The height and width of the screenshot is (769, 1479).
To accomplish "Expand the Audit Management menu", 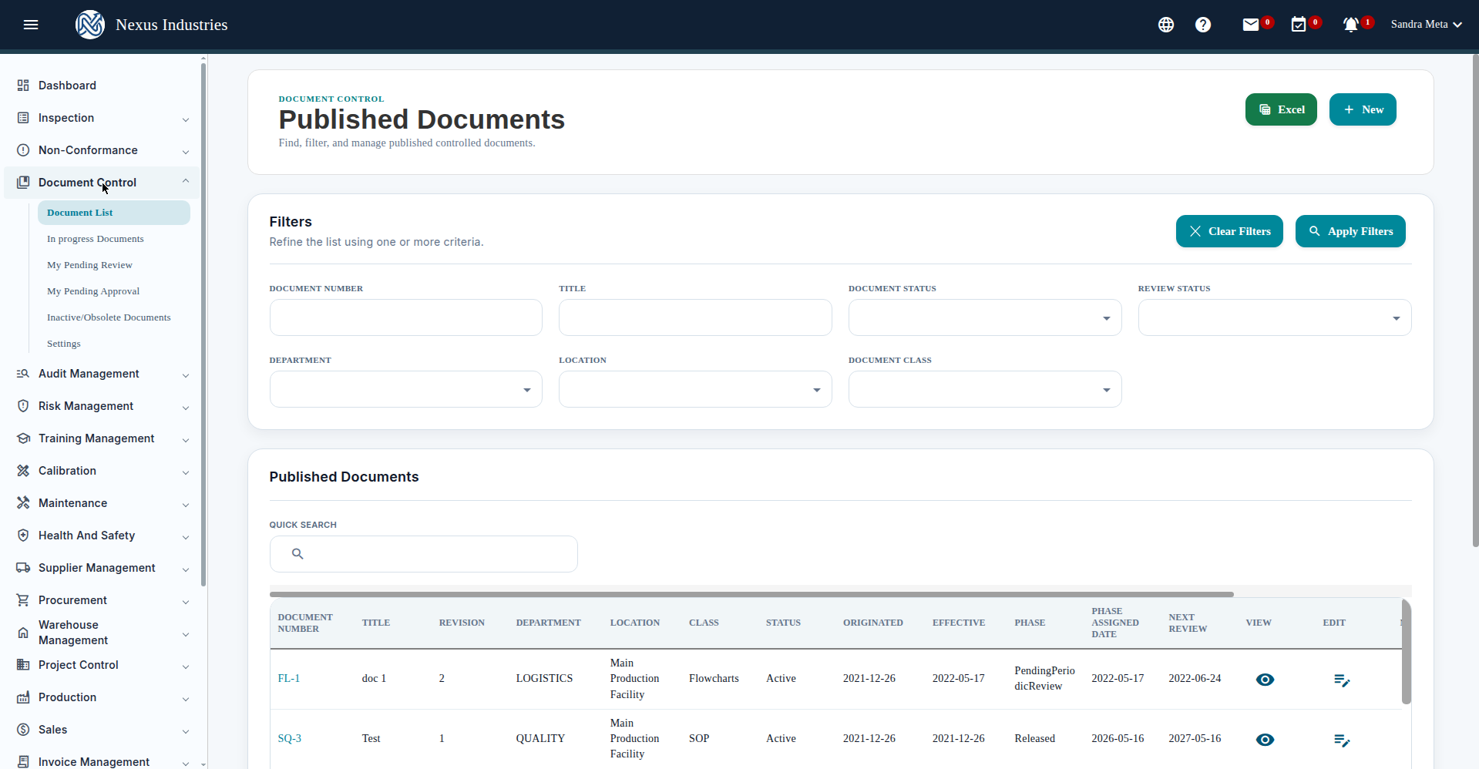I will 102,374.
